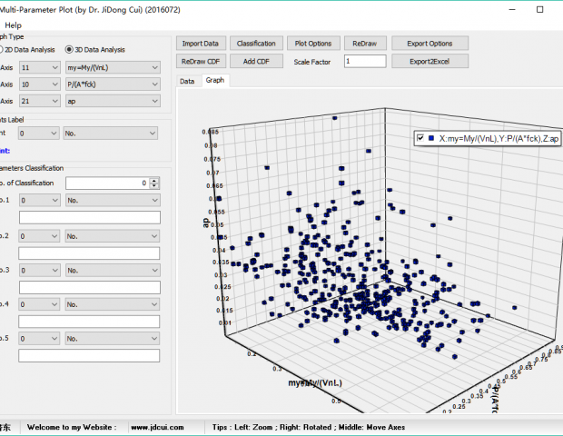Click the ReDraw CDF button
The image size is (563, 436).
[x=200, y=61]
